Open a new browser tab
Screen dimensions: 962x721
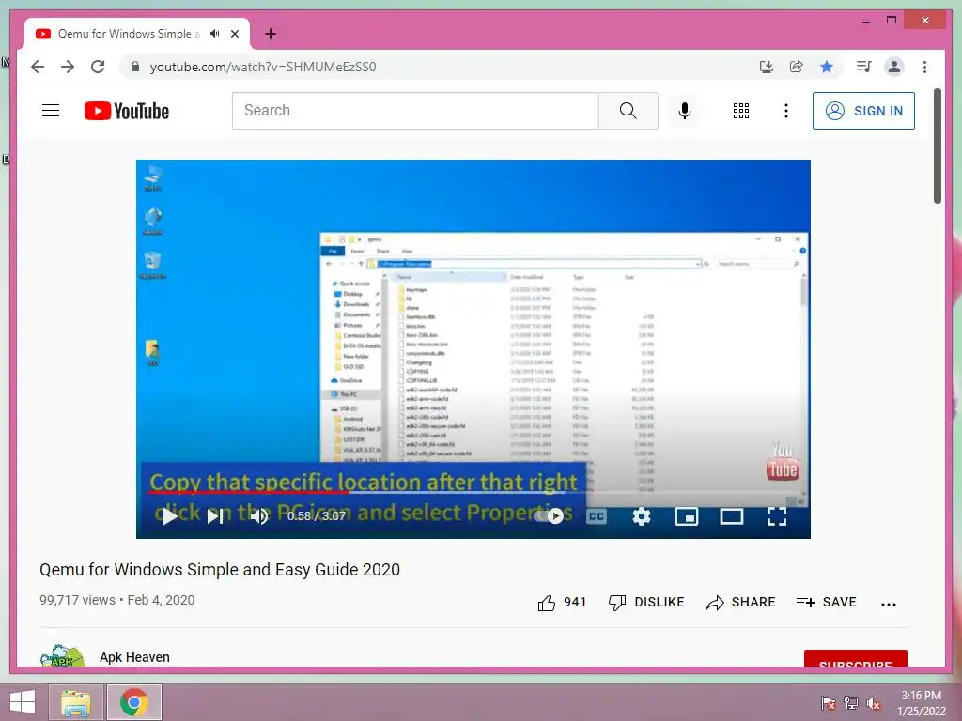click(271, 34)
